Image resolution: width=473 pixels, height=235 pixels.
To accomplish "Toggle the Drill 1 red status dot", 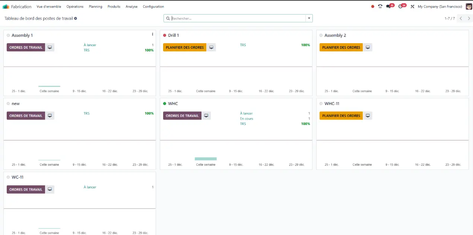I will point(165,35).
